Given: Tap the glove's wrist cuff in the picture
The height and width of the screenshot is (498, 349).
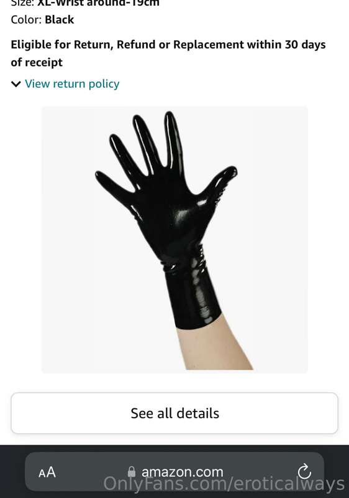Looking at the screenshot, I should [192, 292].
